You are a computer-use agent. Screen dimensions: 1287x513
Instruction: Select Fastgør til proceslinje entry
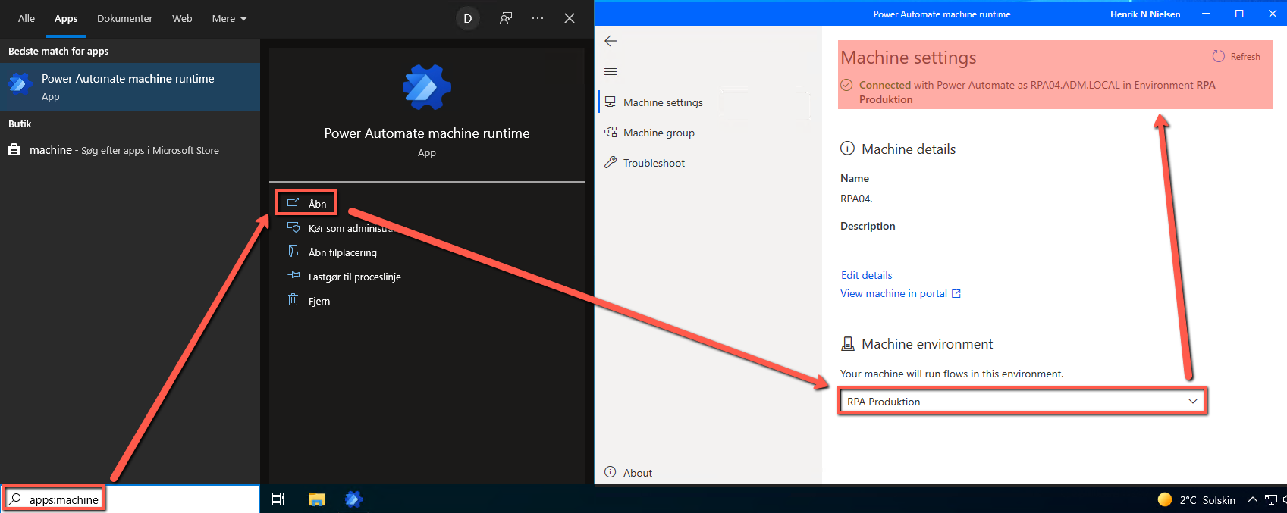pos(354,277)
